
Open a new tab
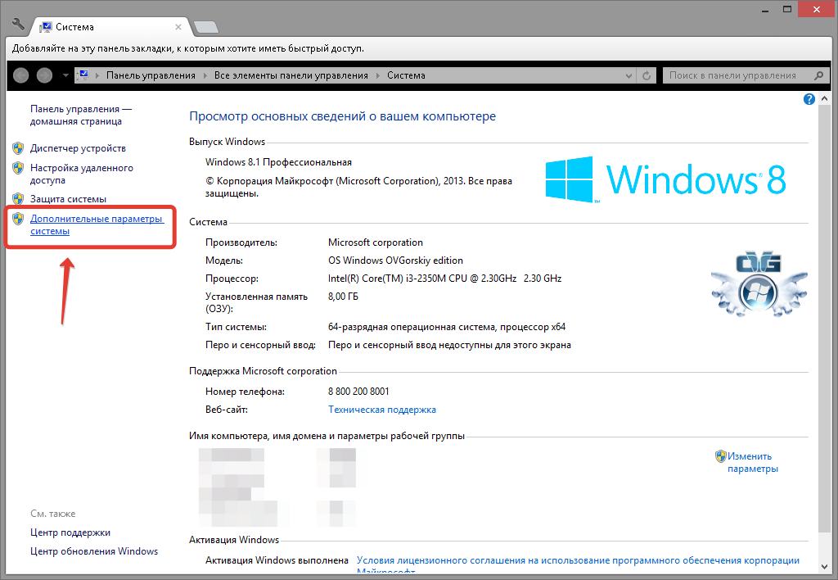(205, 27)
